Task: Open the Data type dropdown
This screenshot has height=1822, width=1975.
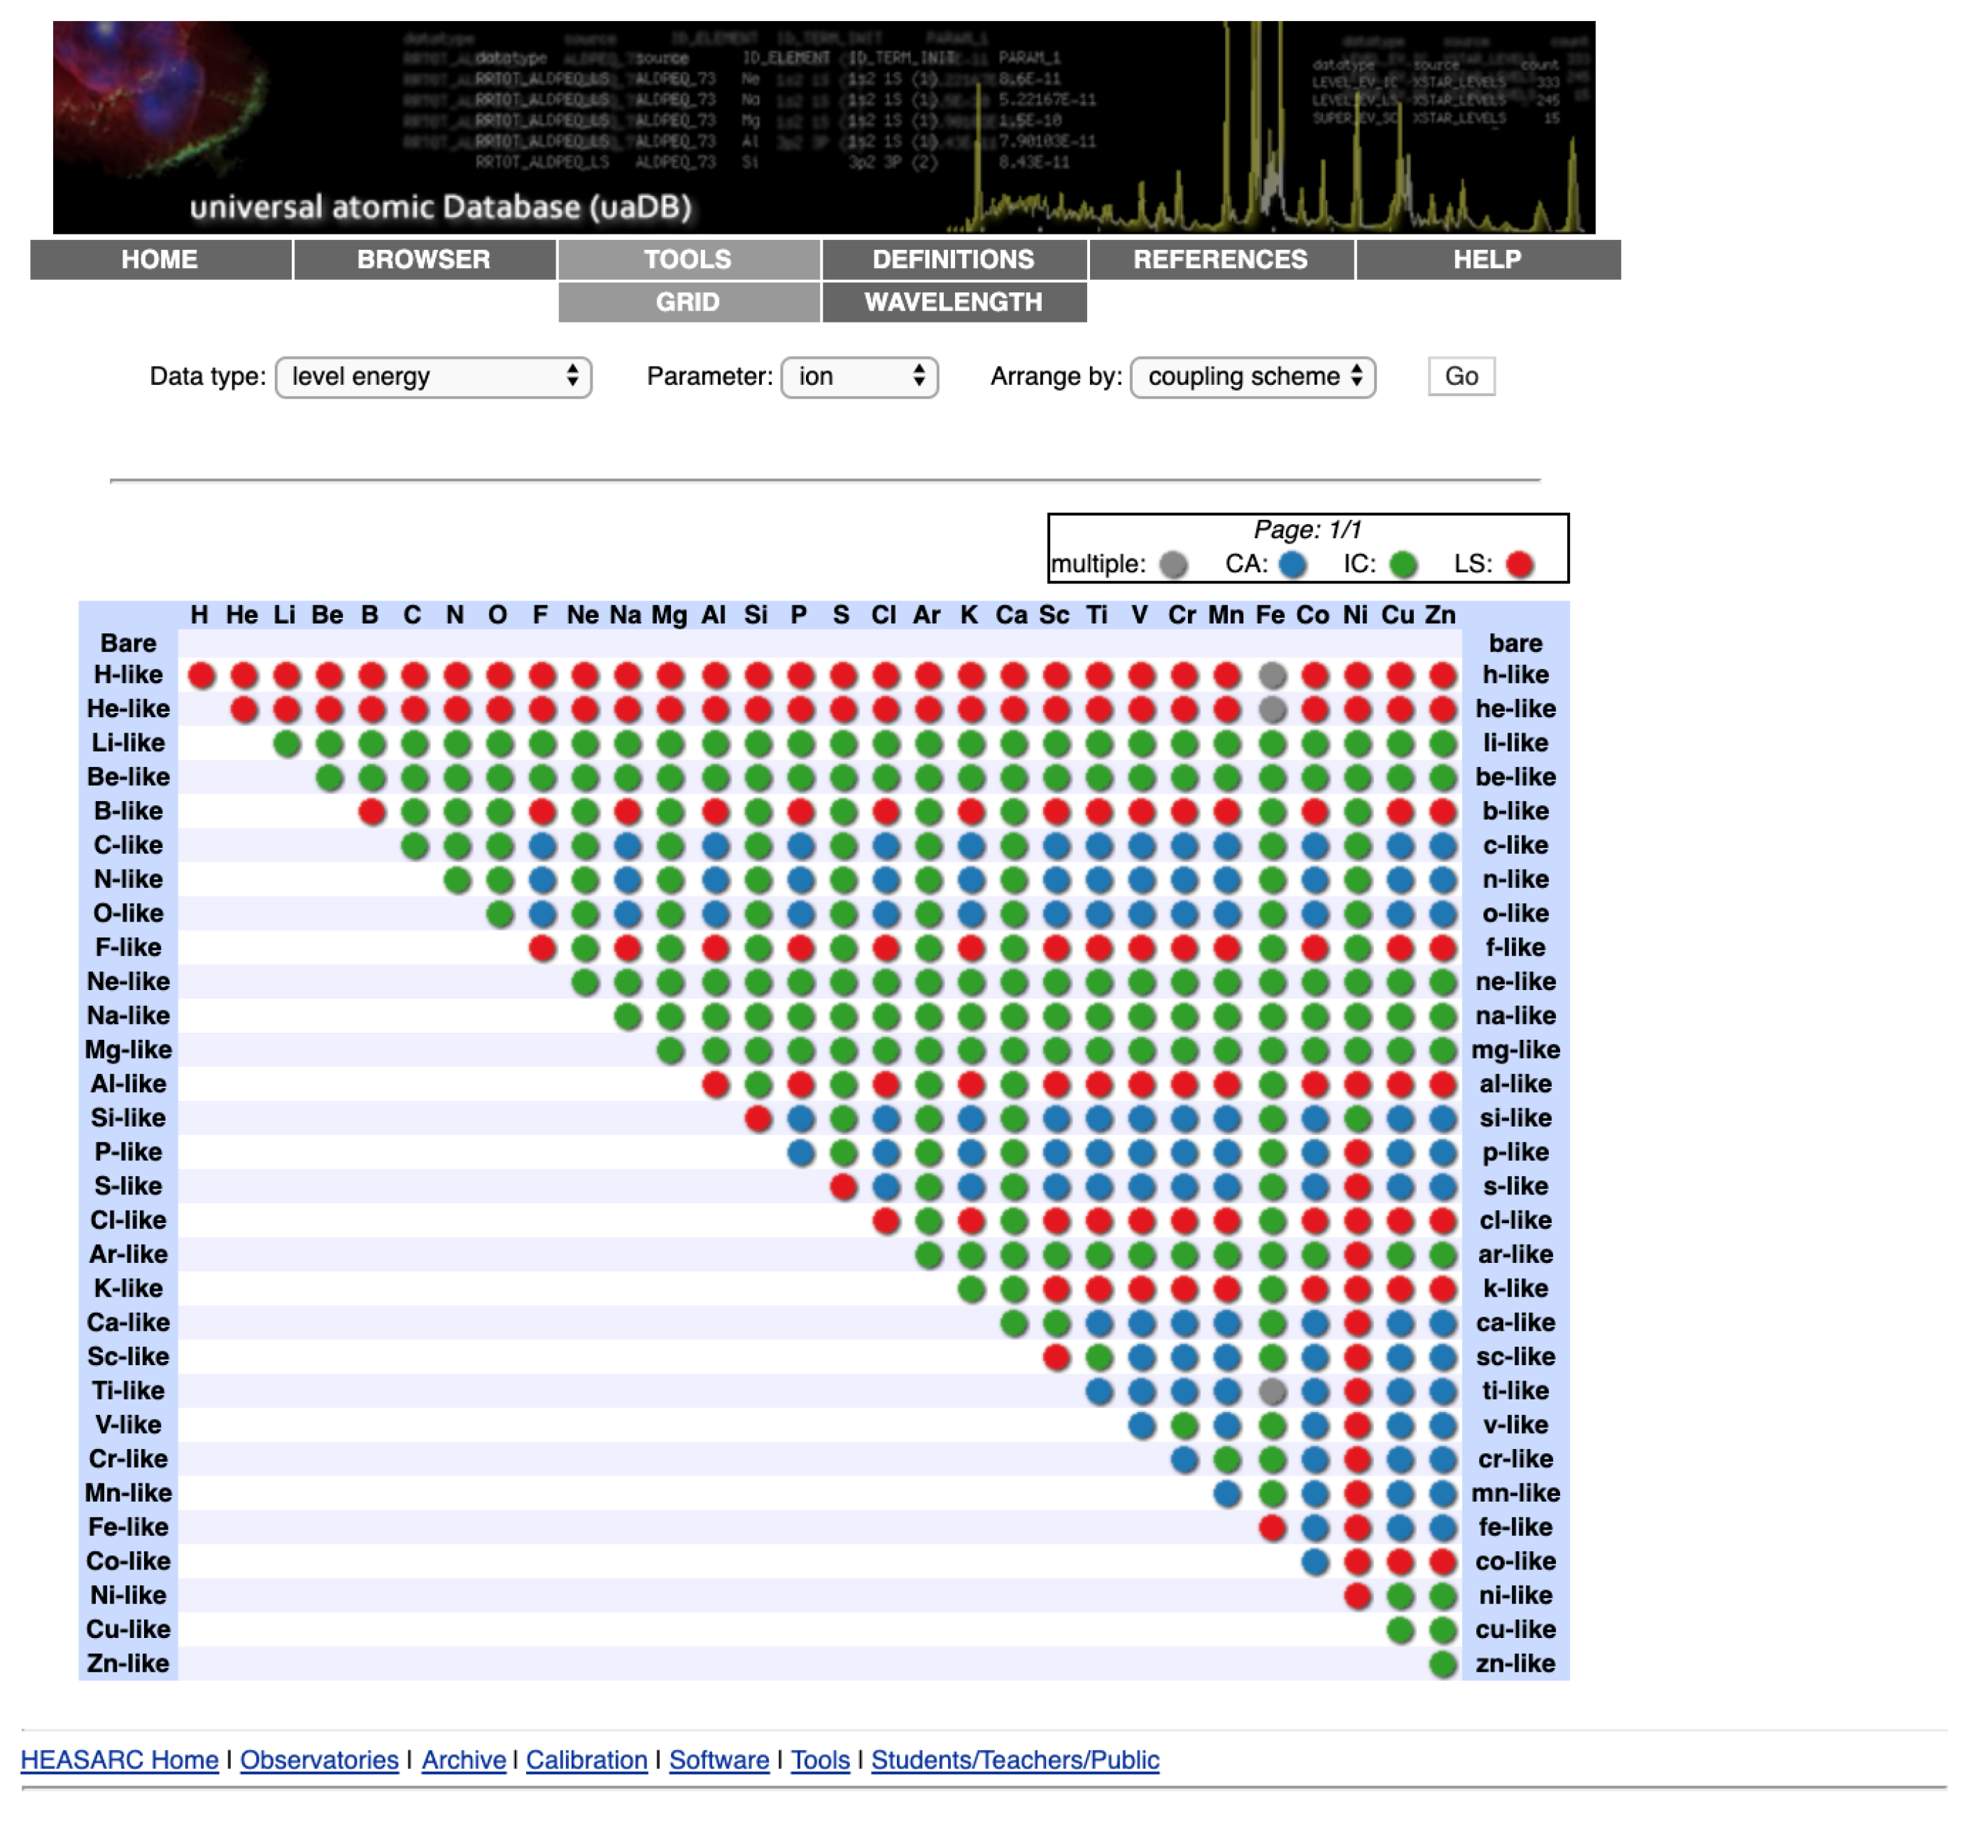Action: pyautogui.click(x=433, y=376)
